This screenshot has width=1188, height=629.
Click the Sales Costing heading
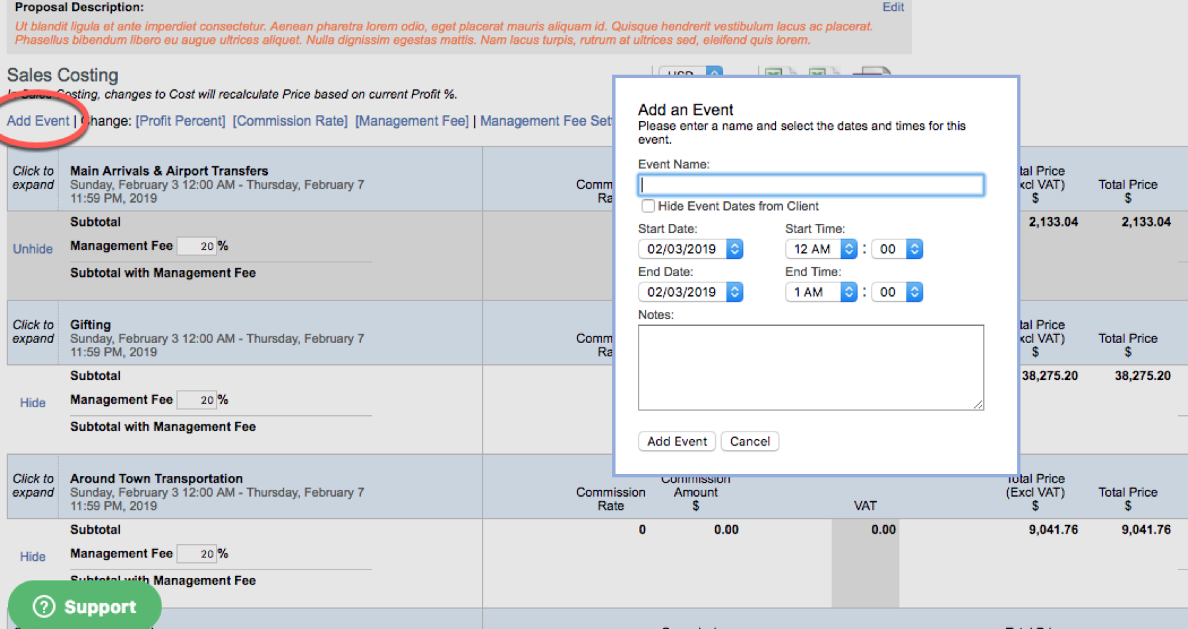coord(62,75)
